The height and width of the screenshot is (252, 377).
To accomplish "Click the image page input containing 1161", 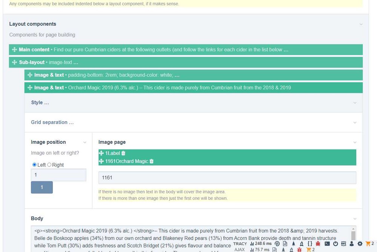I will point(227,178).
